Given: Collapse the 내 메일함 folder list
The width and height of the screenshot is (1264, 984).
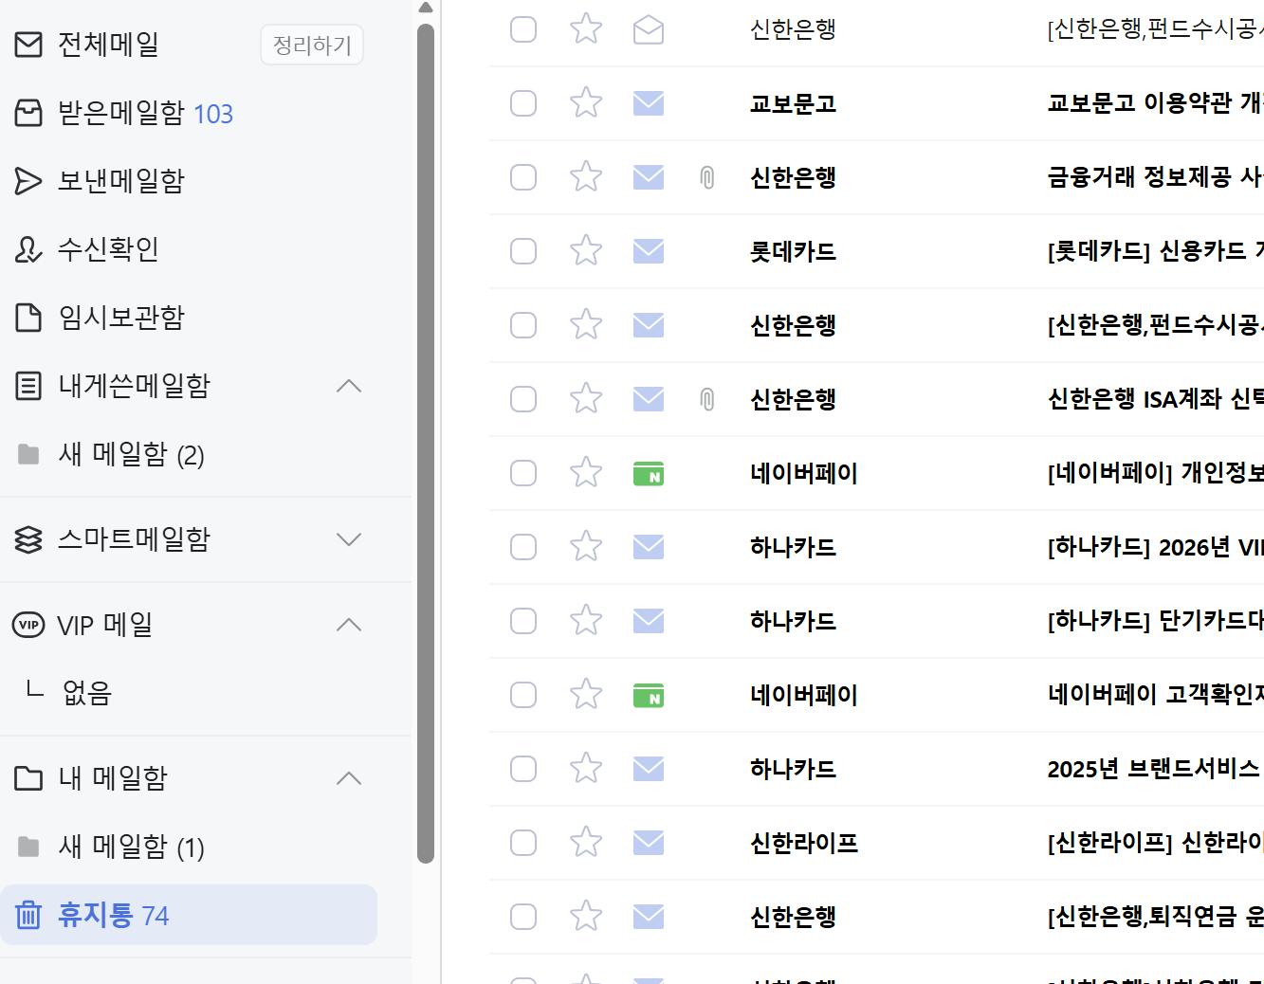Looking at the screenshot, I should point(349,778).
